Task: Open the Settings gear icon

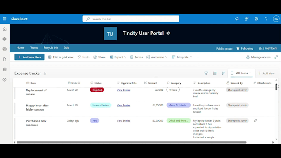Action: click(x=257, y=19)
